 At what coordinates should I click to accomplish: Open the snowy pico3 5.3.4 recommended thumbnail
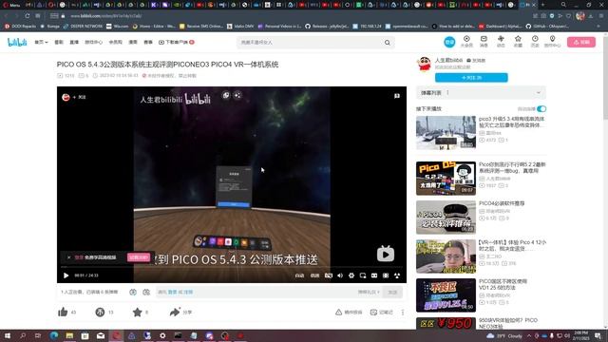coord(446,132)
